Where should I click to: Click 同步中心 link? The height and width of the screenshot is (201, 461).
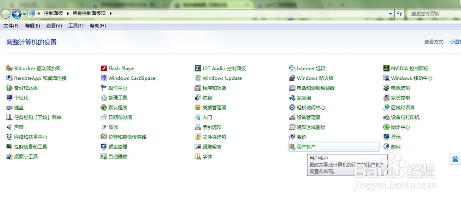coord(401,127)
